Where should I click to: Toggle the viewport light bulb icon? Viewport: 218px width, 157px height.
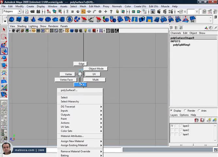point(86,31)
